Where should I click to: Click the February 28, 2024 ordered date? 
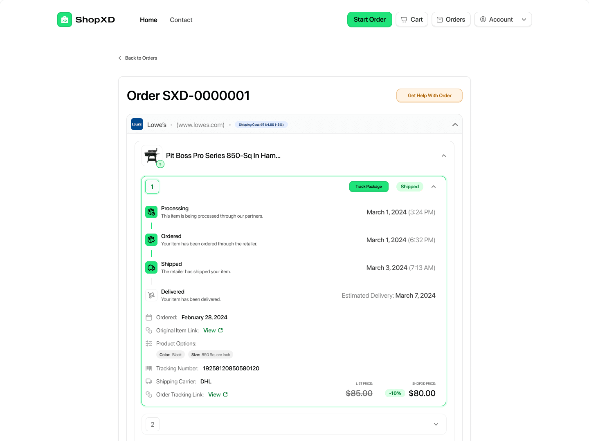tap(205, 317)
